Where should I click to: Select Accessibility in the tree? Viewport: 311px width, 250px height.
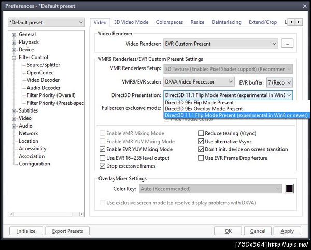click(32, 149)
